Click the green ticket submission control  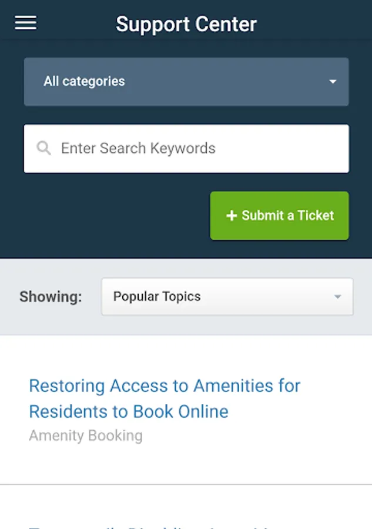pos(279,216)
